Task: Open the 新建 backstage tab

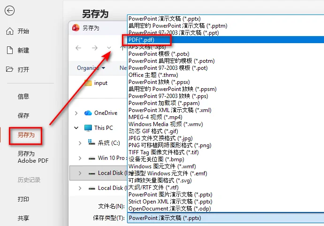Action: [23, 50]
